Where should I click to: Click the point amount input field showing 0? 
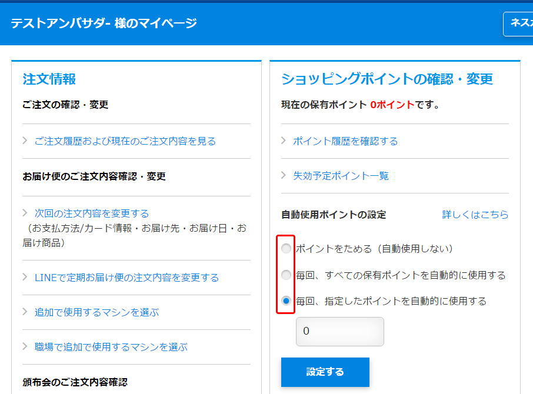coord(340,332)
